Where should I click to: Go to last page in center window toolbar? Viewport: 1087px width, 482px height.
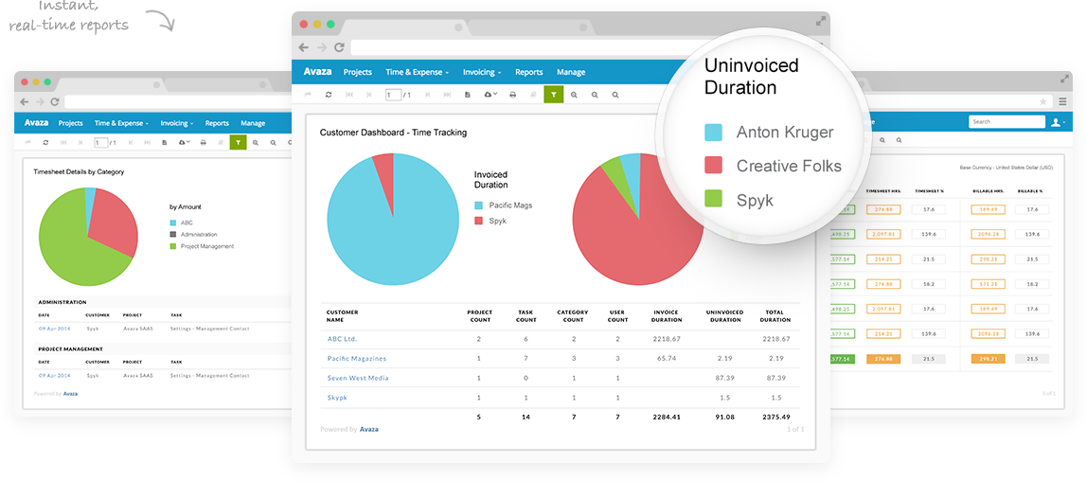pyautogui.click(x=448, y=95)
